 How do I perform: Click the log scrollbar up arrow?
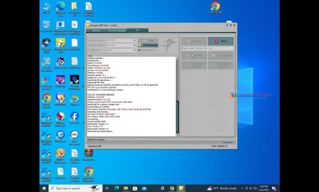(x=177, y=58)
